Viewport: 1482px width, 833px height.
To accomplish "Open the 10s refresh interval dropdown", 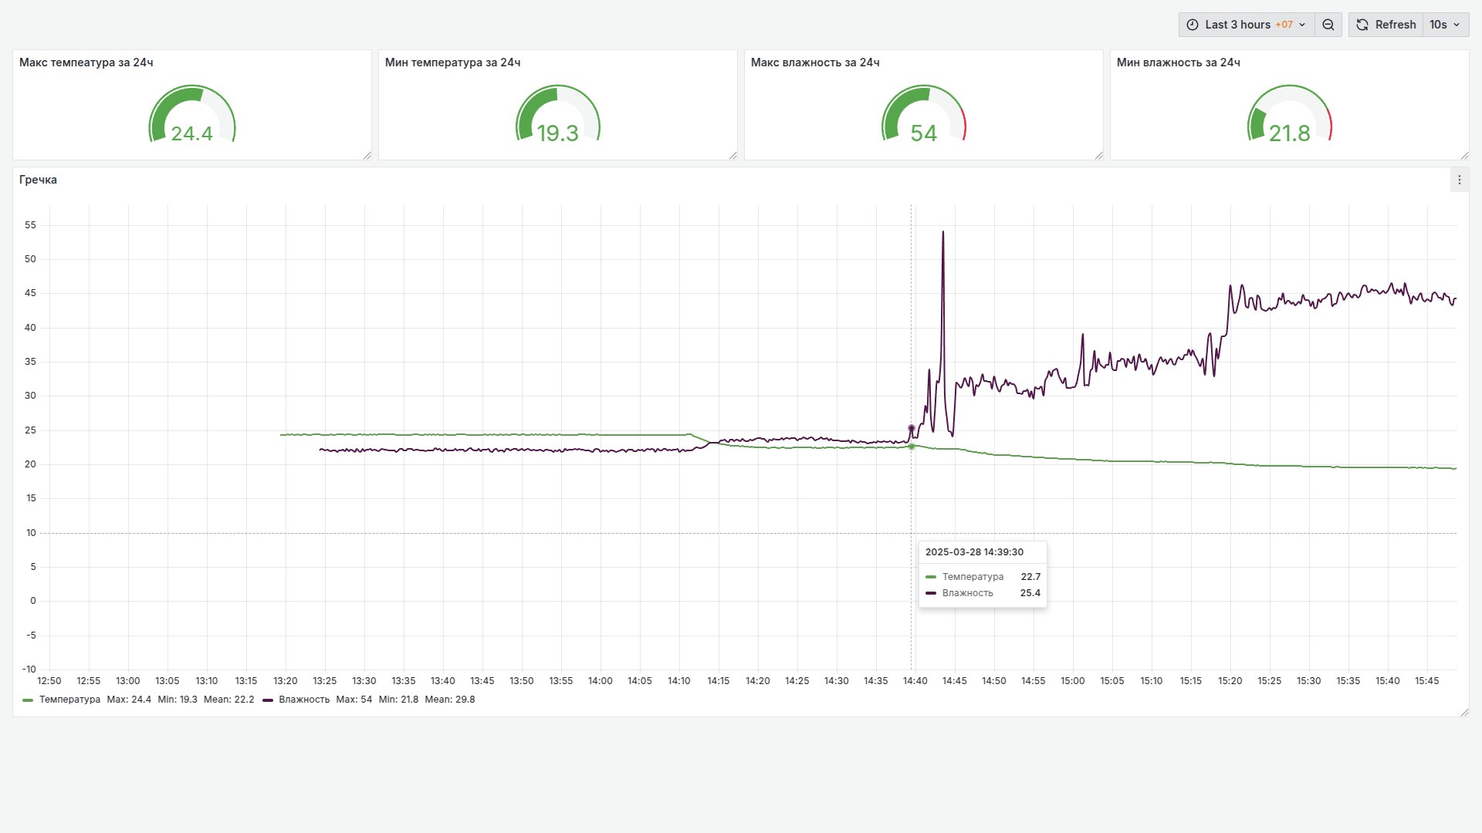I will click(1445, 25).
